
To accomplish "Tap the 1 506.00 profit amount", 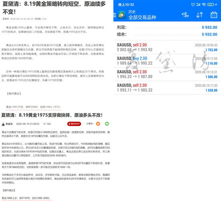I will point(211,77).
